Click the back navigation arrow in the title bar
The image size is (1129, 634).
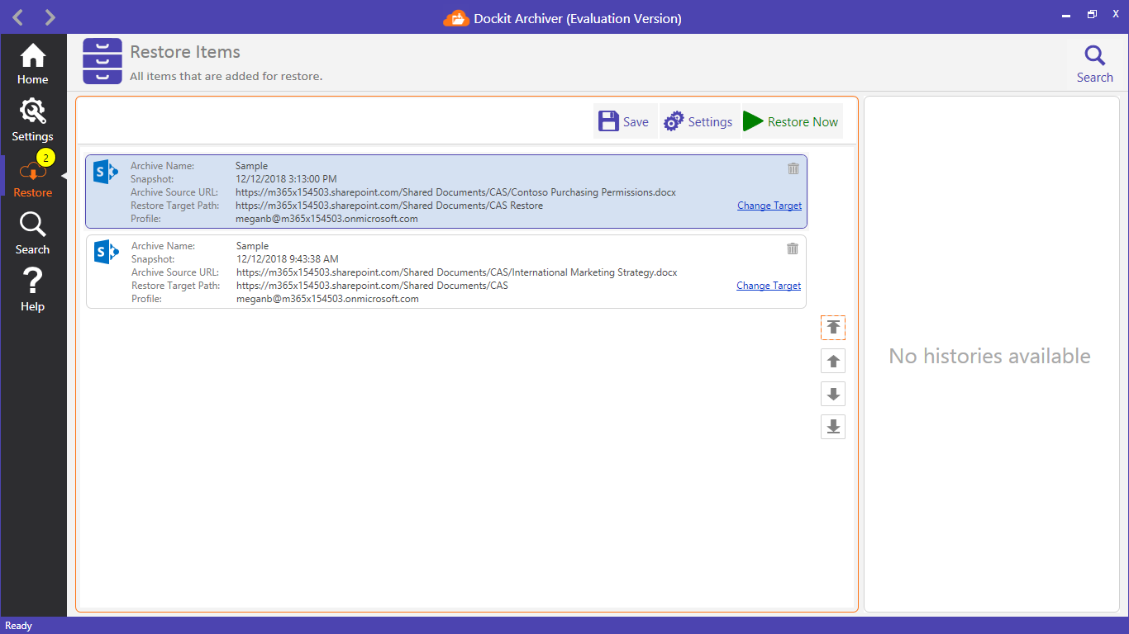coord(17,17)
